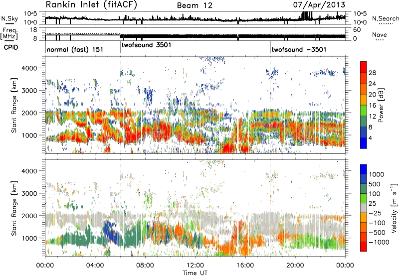Click the 'CPID' row label
Screen dimensions: 399x276
pyautogui.click(x=11, y=47)
